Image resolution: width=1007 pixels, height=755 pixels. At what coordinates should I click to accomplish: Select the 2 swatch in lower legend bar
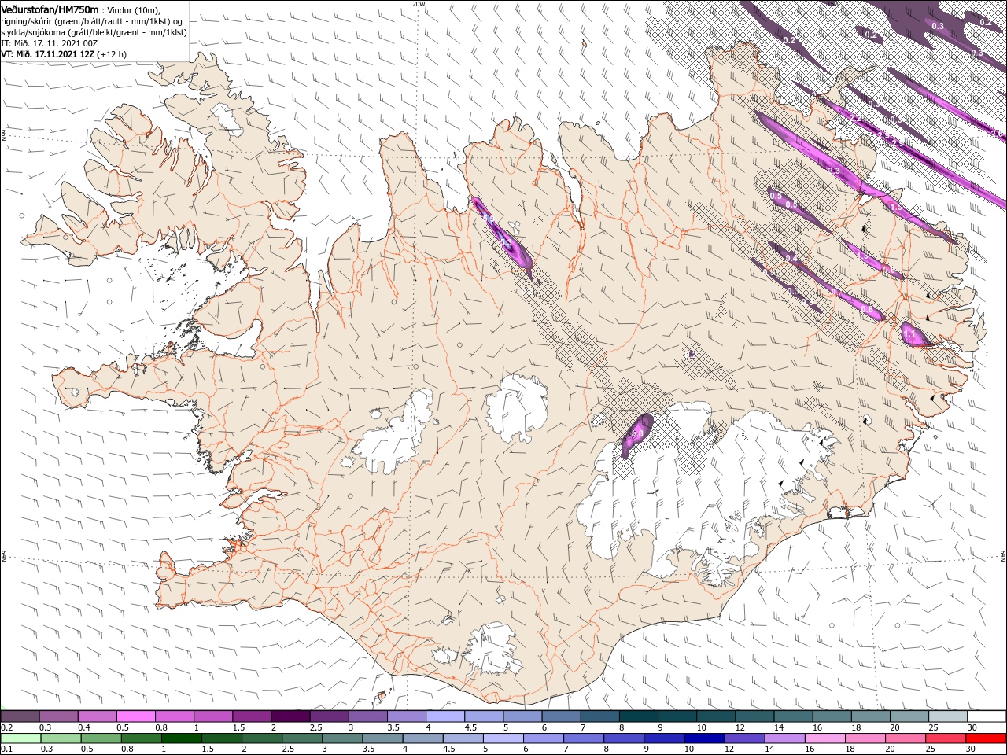click(261, 738)
